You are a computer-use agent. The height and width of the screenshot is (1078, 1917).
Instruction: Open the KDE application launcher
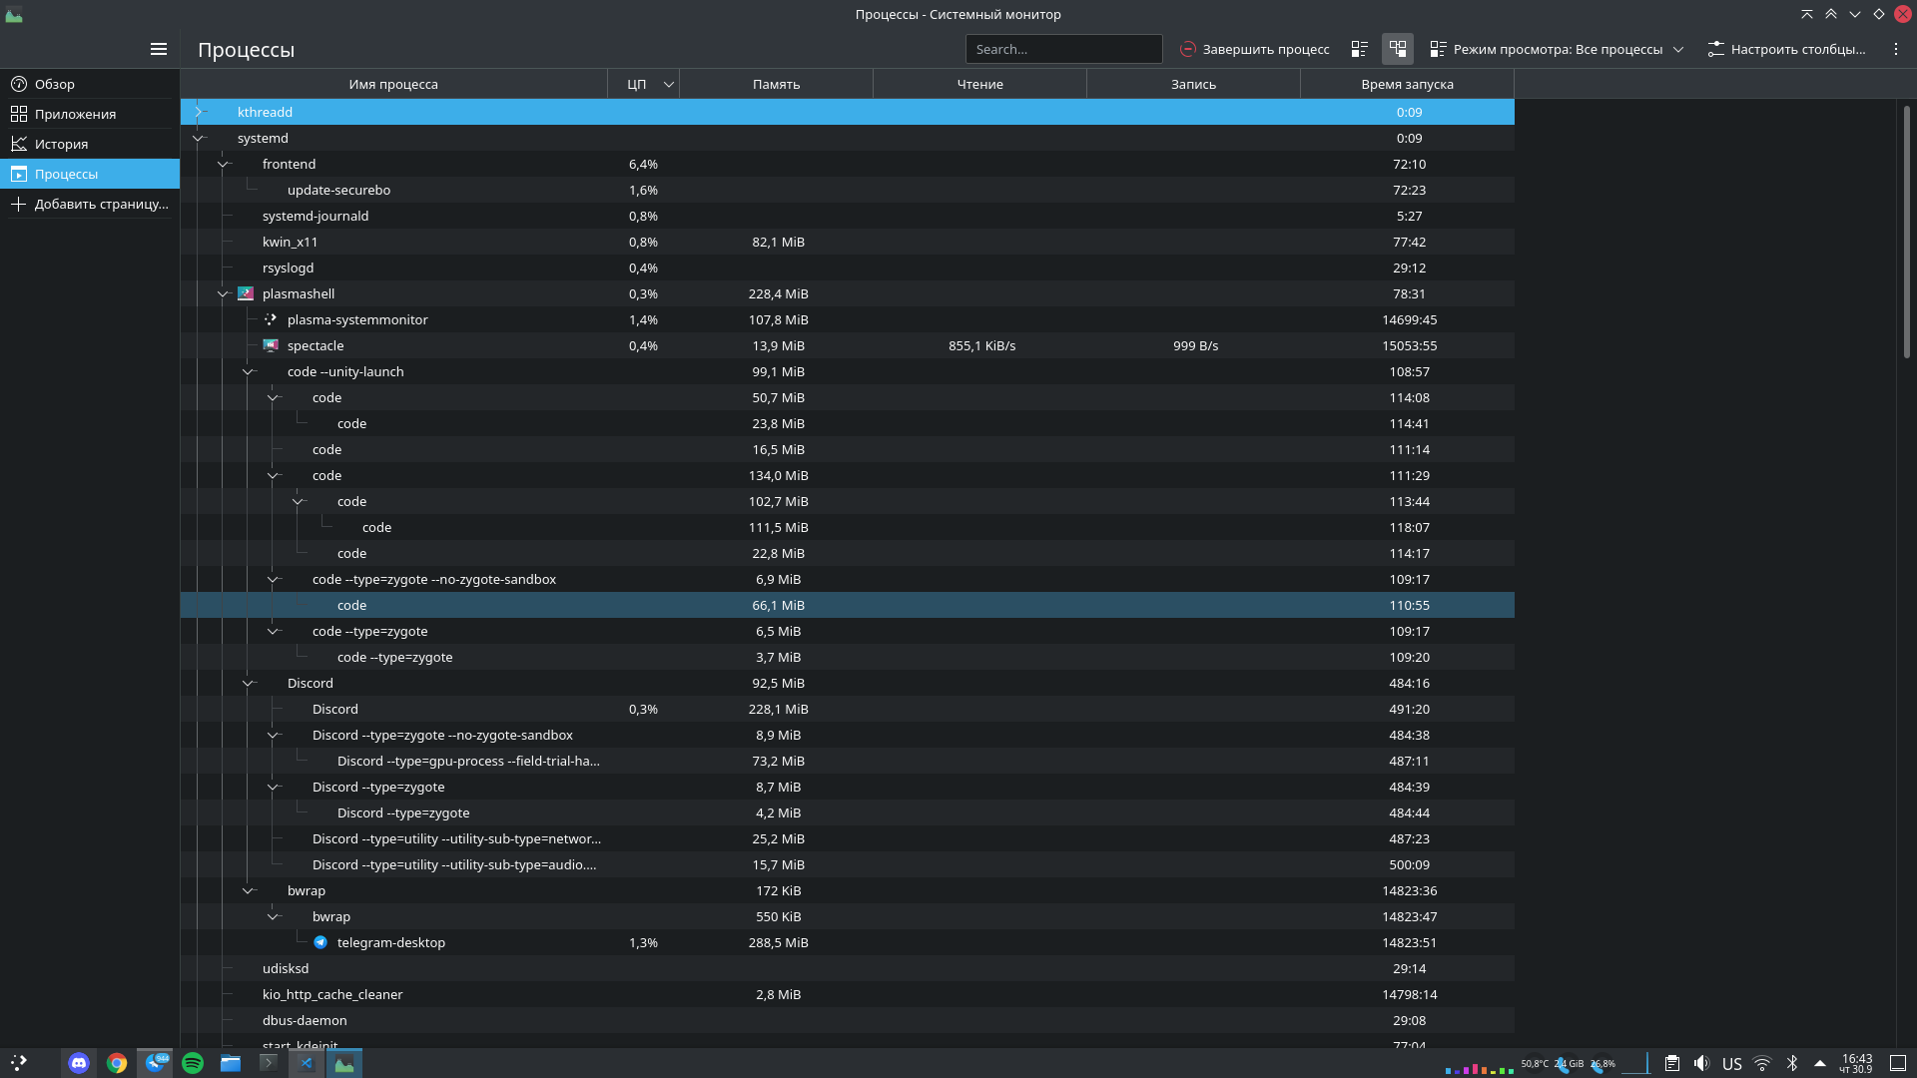click(19, 1063)
